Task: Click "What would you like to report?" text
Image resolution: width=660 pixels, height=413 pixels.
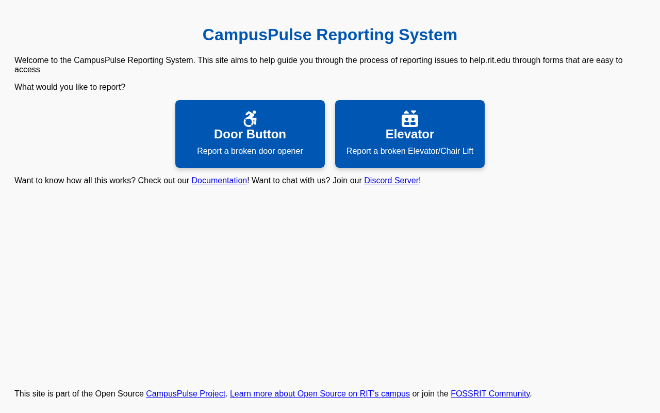Action: (70, 87)
